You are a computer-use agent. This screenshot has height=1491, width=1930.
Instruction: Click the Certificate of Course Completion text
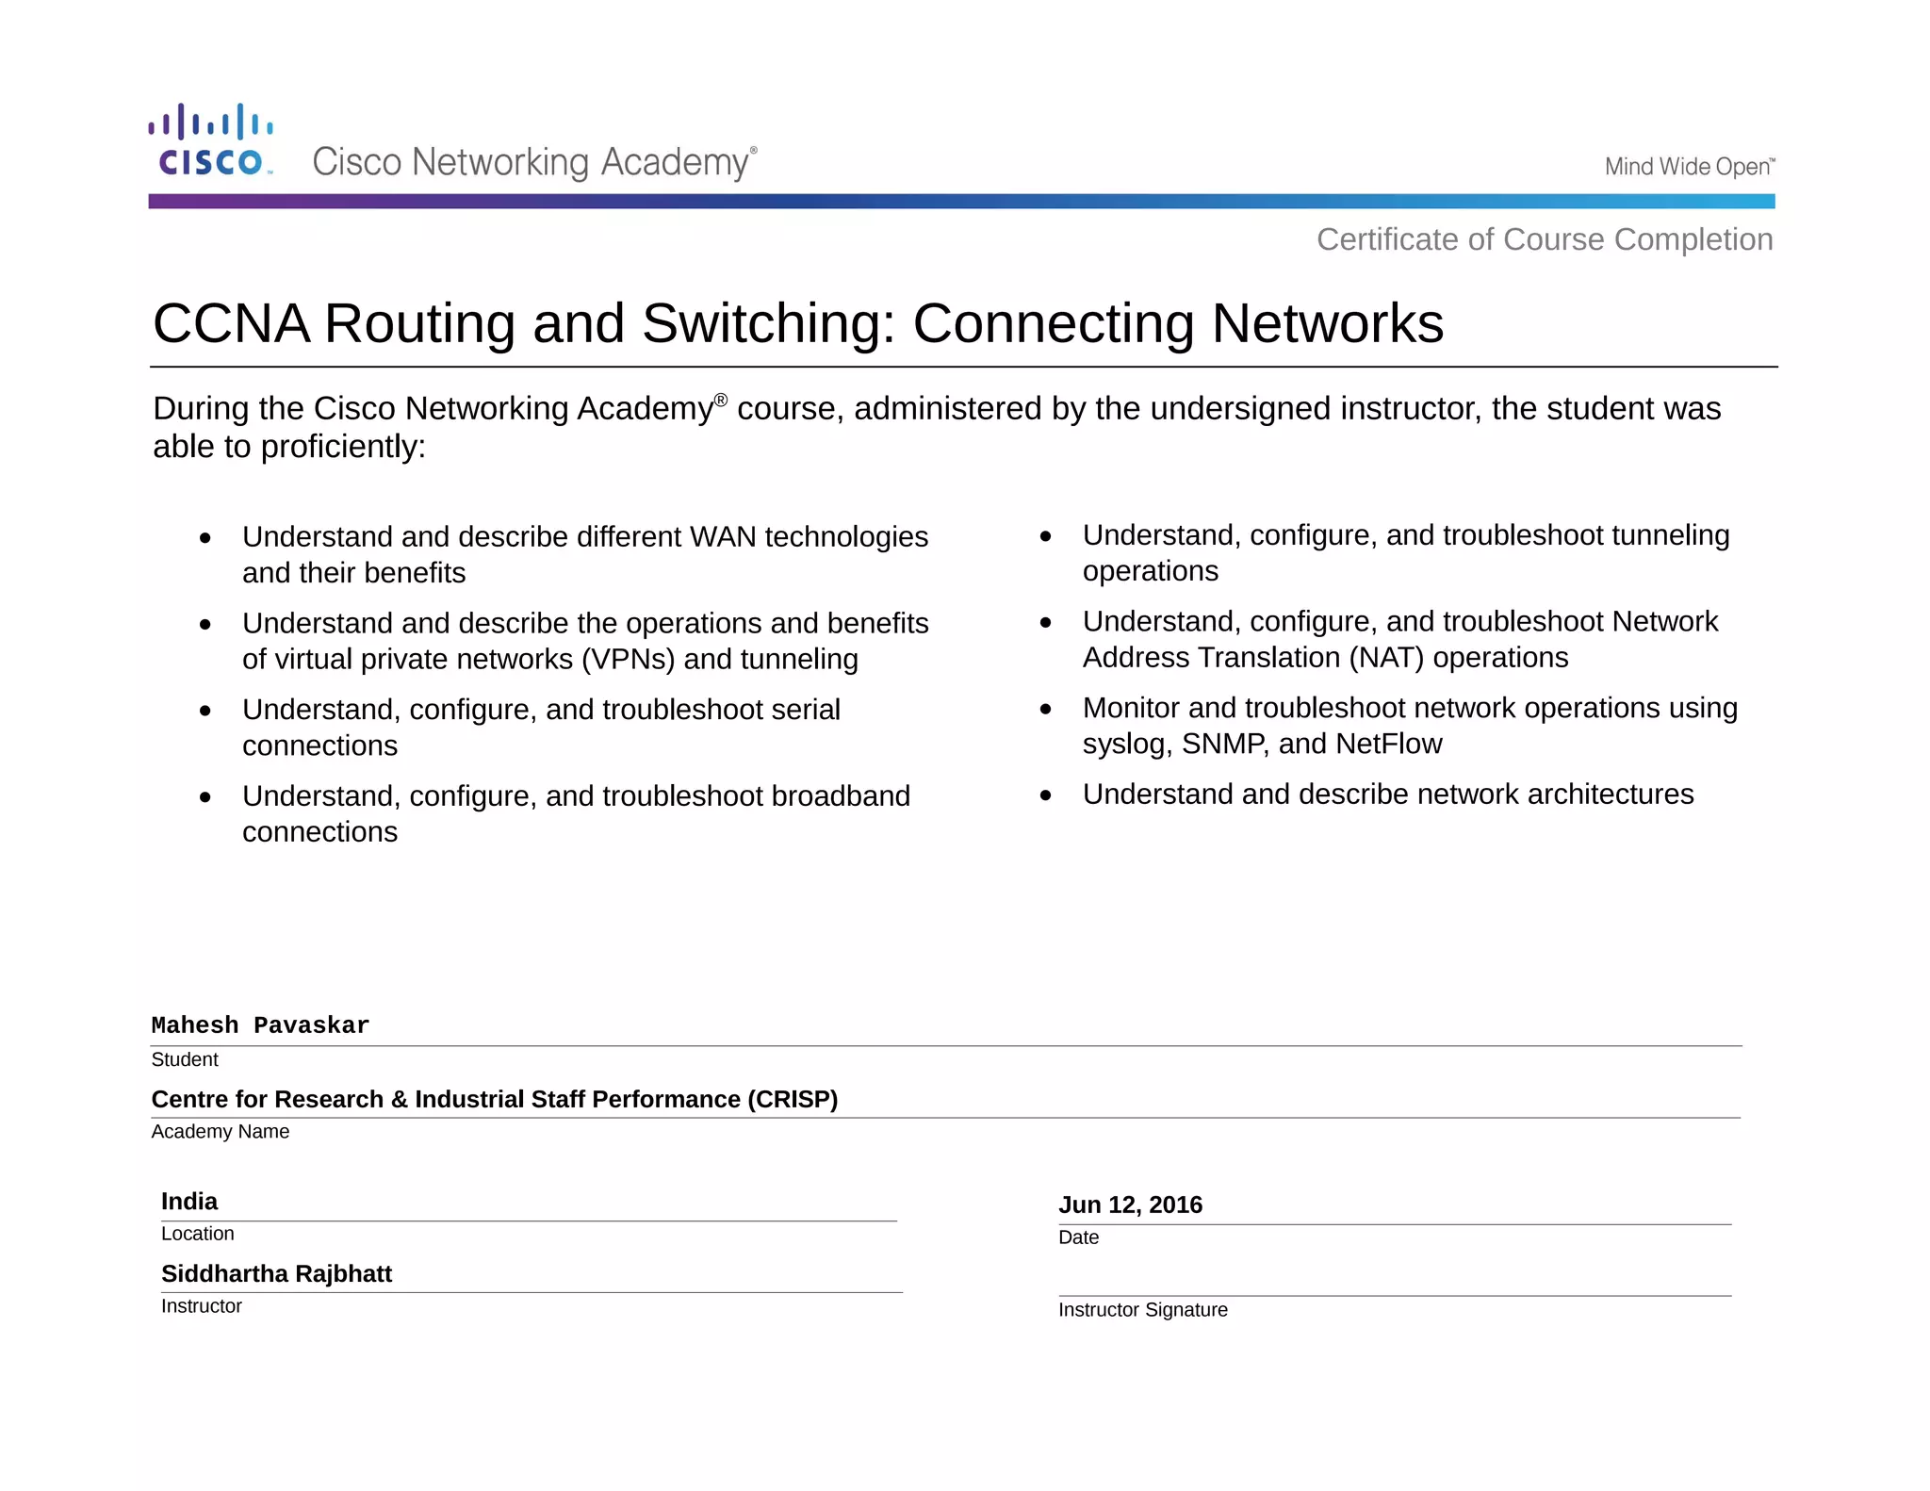[x=1544, y=239]
